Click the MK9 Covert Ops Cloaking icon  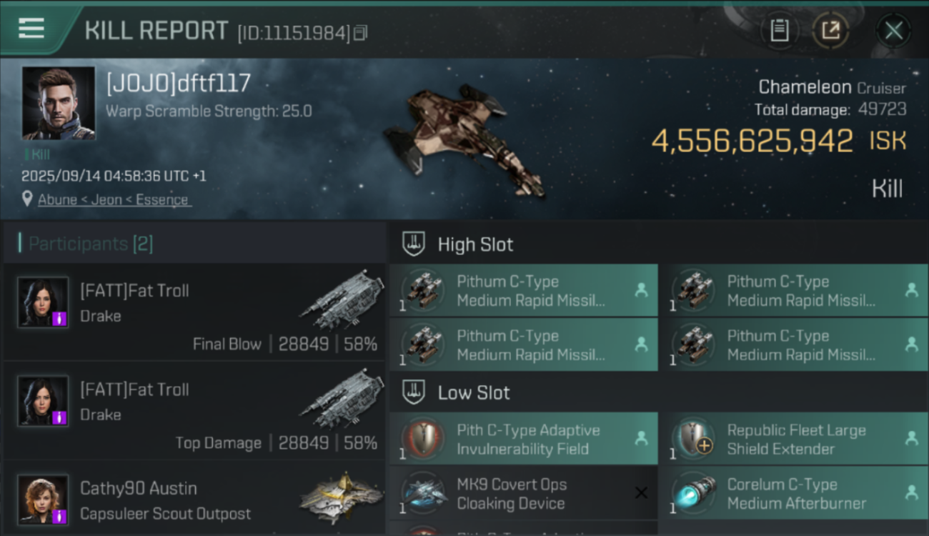424,494
